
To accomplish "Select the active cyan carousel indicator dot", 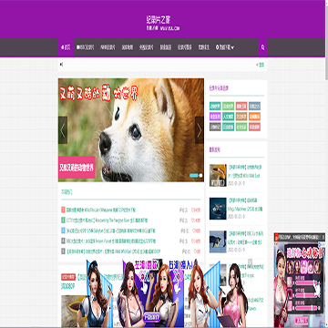I will pyautogui.click(x=193, y=175).
